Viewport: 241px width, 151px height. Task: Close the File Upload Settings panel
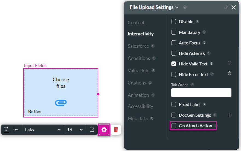pos(233,7)
